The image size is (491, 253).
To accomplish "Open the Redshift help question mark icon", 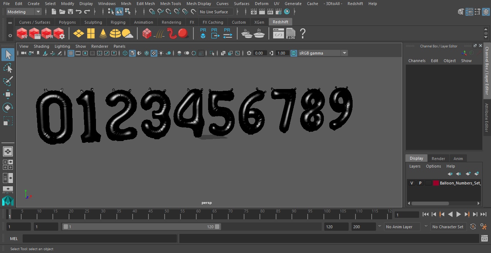I will point(303,34).
